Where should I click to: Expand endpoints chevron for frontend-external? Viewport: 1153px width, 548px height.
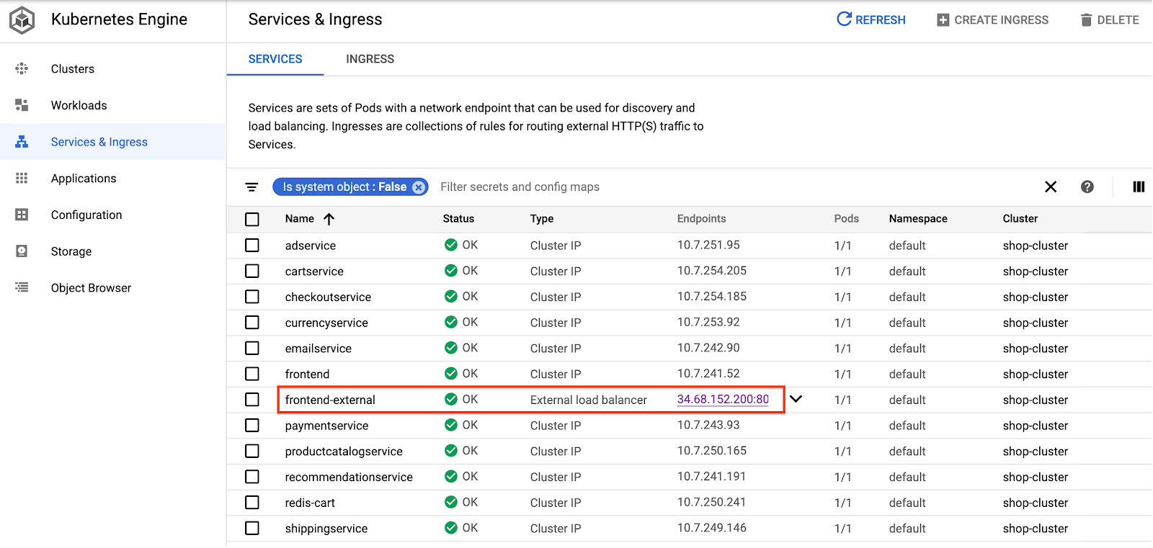796,399
